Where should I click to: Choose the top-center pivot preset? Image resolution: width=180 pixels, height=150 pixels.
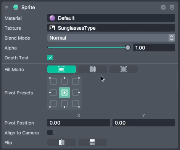point(64,81)
